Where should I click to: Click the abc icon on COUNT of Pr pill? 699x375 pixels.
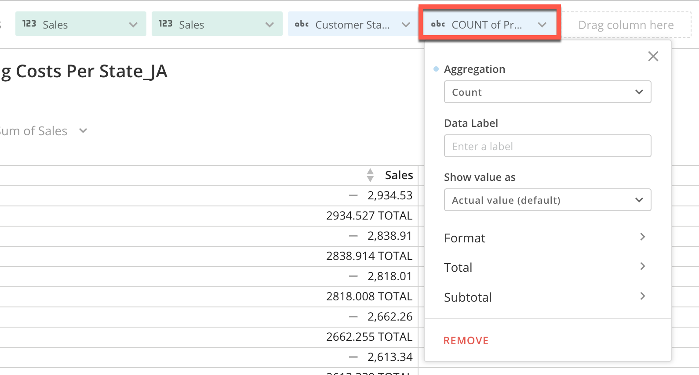pyautogui.click(x=438, y=24)
